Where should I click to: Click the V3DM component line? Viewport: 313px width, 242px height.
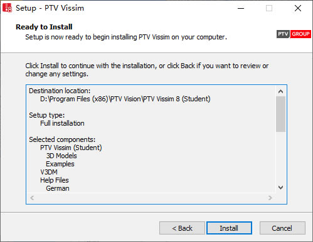pos(49,172)
